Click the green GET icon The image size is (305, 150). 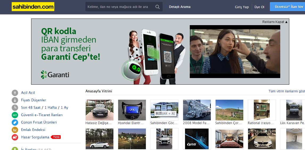click(x=15, y=115)
